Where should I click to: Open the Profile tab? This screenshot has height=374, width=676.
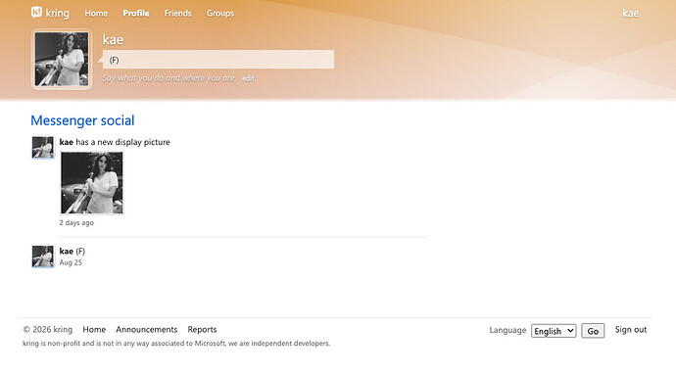point(136,13)
